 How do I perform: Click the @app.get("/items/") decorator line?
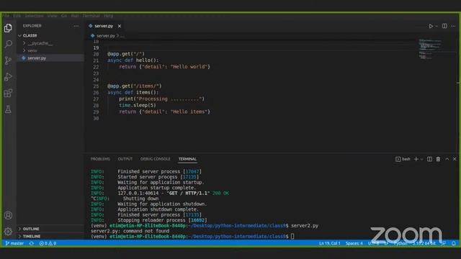tap(135, 86)
